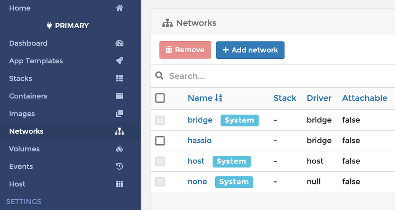Open the none network link
The width and height of the screenshot is (395, 210).
197,182
